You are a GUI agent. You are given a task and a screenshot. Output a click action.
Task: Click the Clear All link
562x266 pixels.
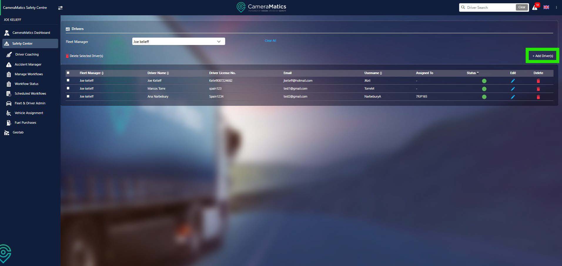(270, 41)
